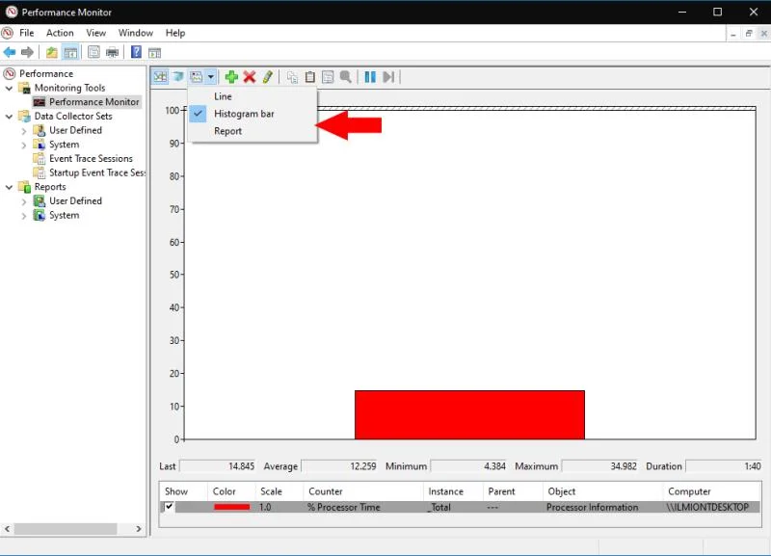
Task: Expand System under Data Collector Sets
Action: (x=23, y=145)
